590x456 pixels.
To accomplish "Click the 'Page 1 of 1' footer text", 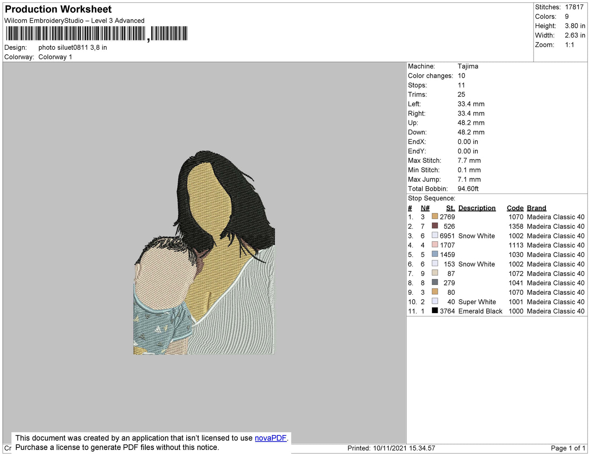I will 568,448.
